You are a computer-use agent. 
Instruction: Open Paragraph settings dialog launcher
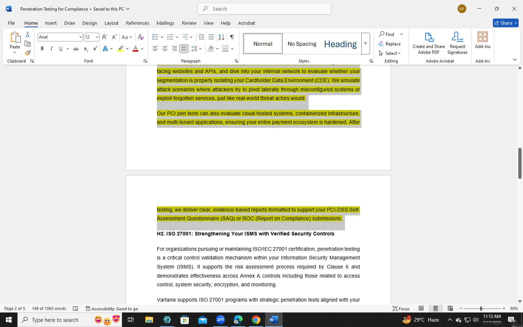pyautogui.click(x=236, y=61)
